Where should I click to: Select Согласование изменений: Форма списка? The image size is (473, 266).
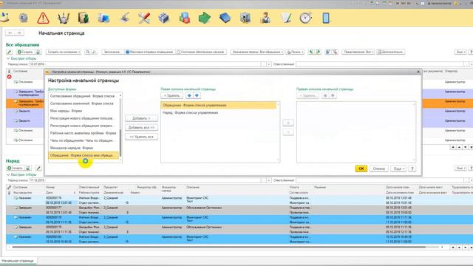coord(84,103)
